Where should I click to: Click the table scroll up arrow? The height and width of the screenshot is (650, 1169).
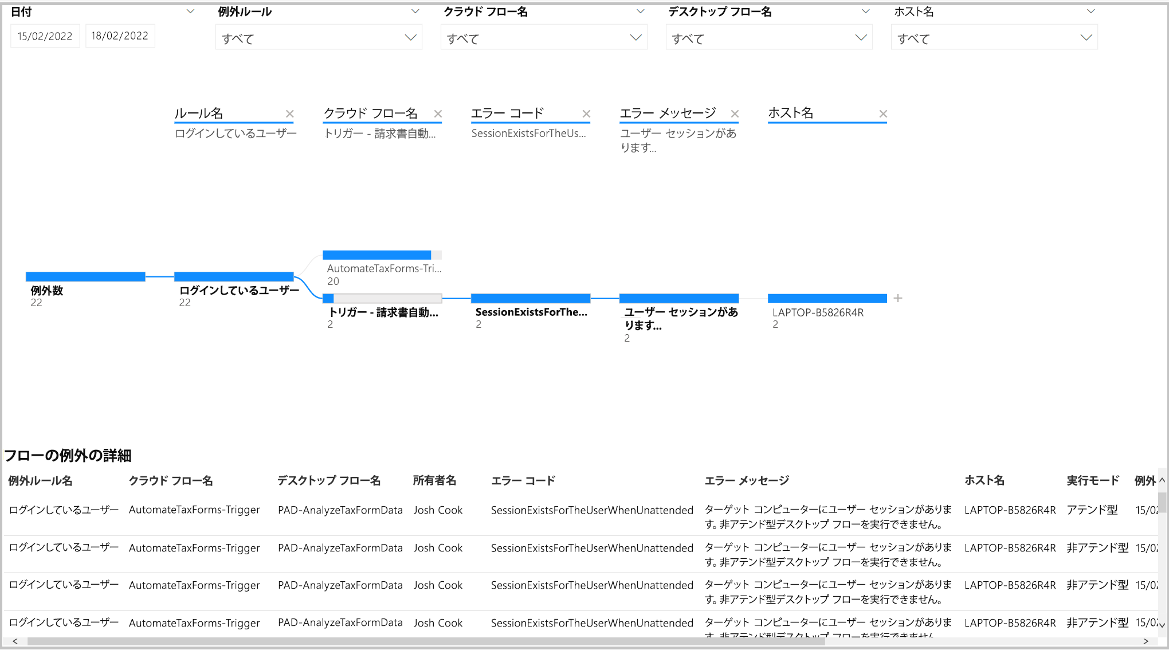tap(1162, 480)
